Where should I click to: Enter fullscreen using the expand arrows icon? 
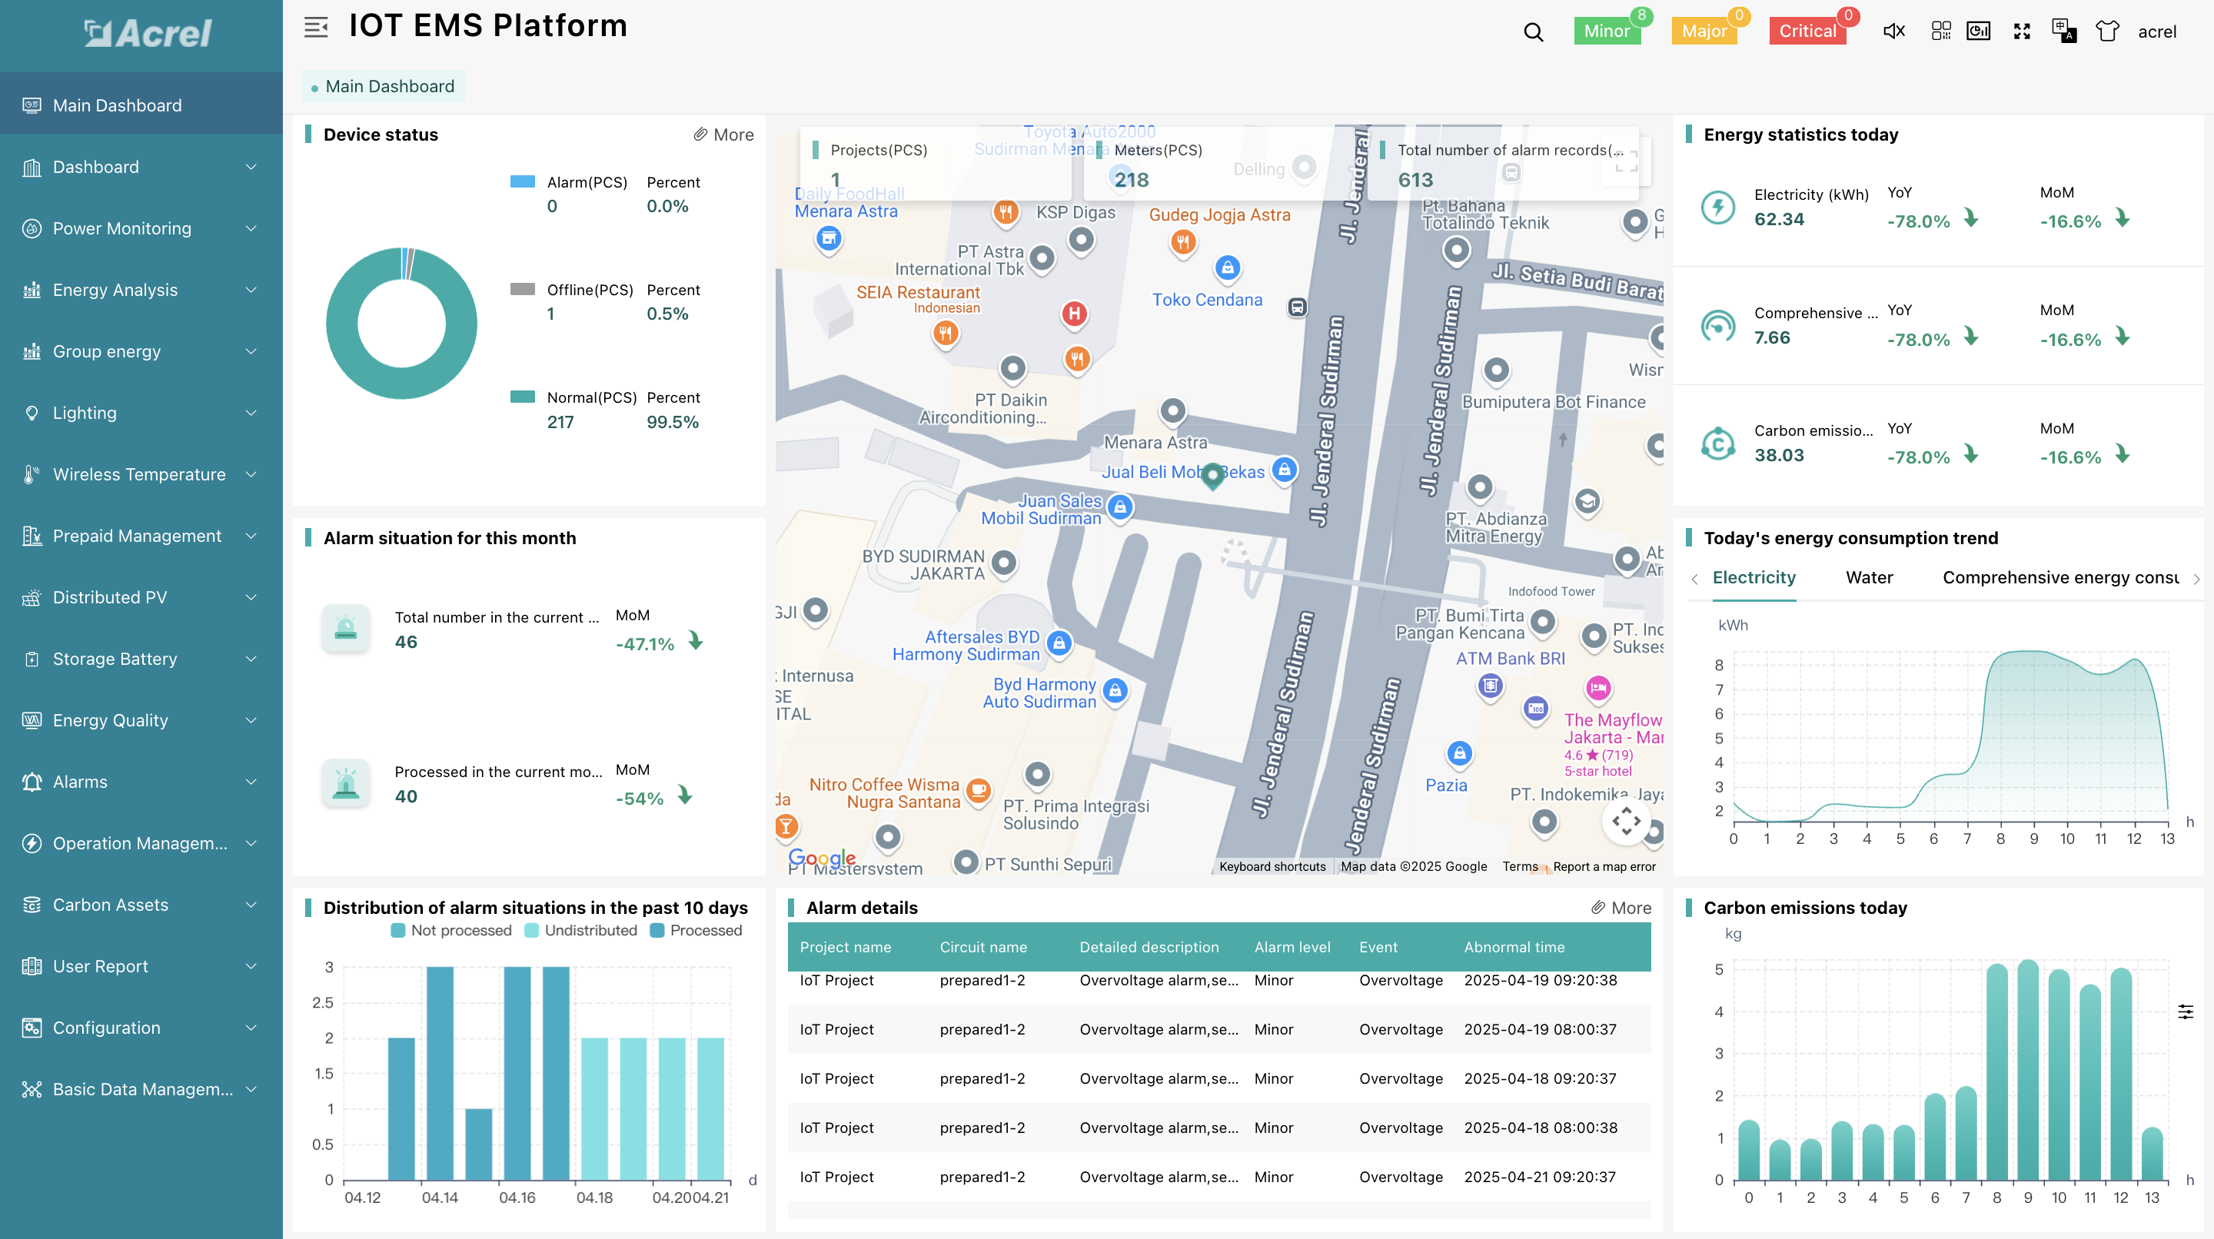pos(2022,31)
